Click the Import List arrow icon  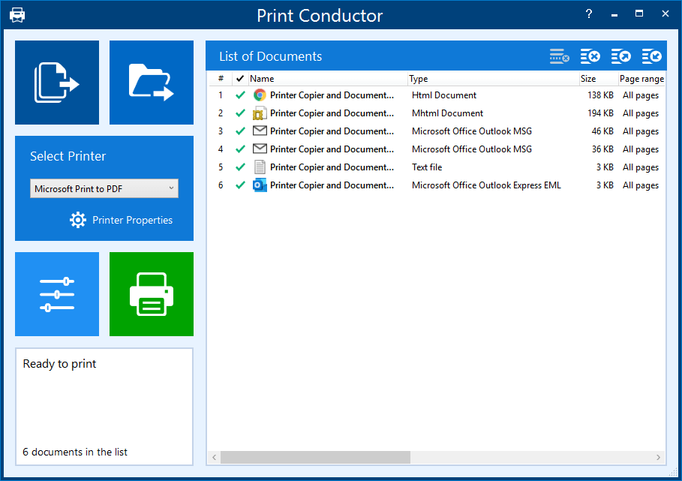(x=652, y=56)
